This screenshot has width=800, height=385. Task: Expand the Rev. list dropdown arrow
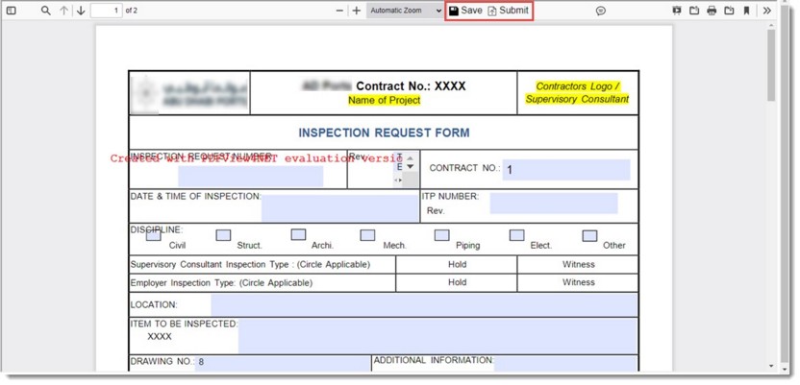click(x=410, y=166)
